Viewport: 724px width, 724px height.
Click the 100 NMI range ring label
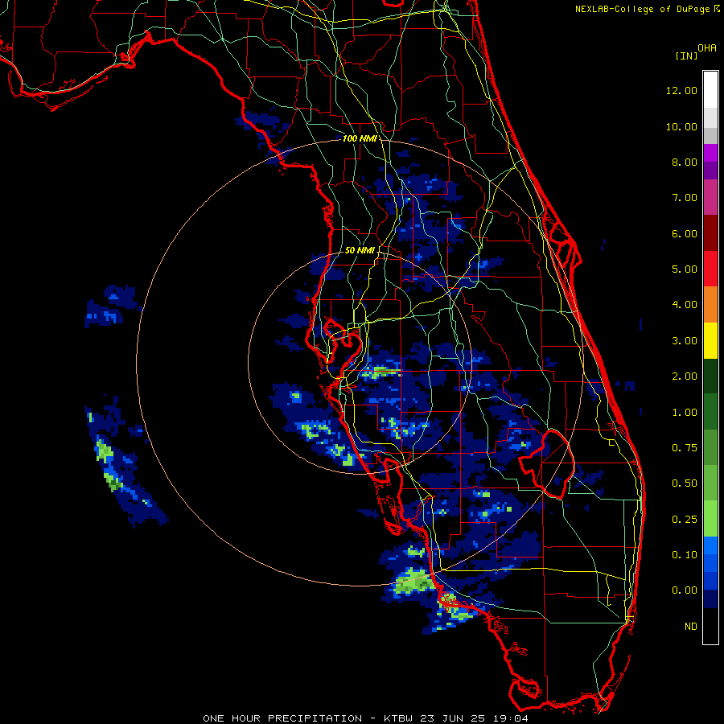(x=360, y=138)
